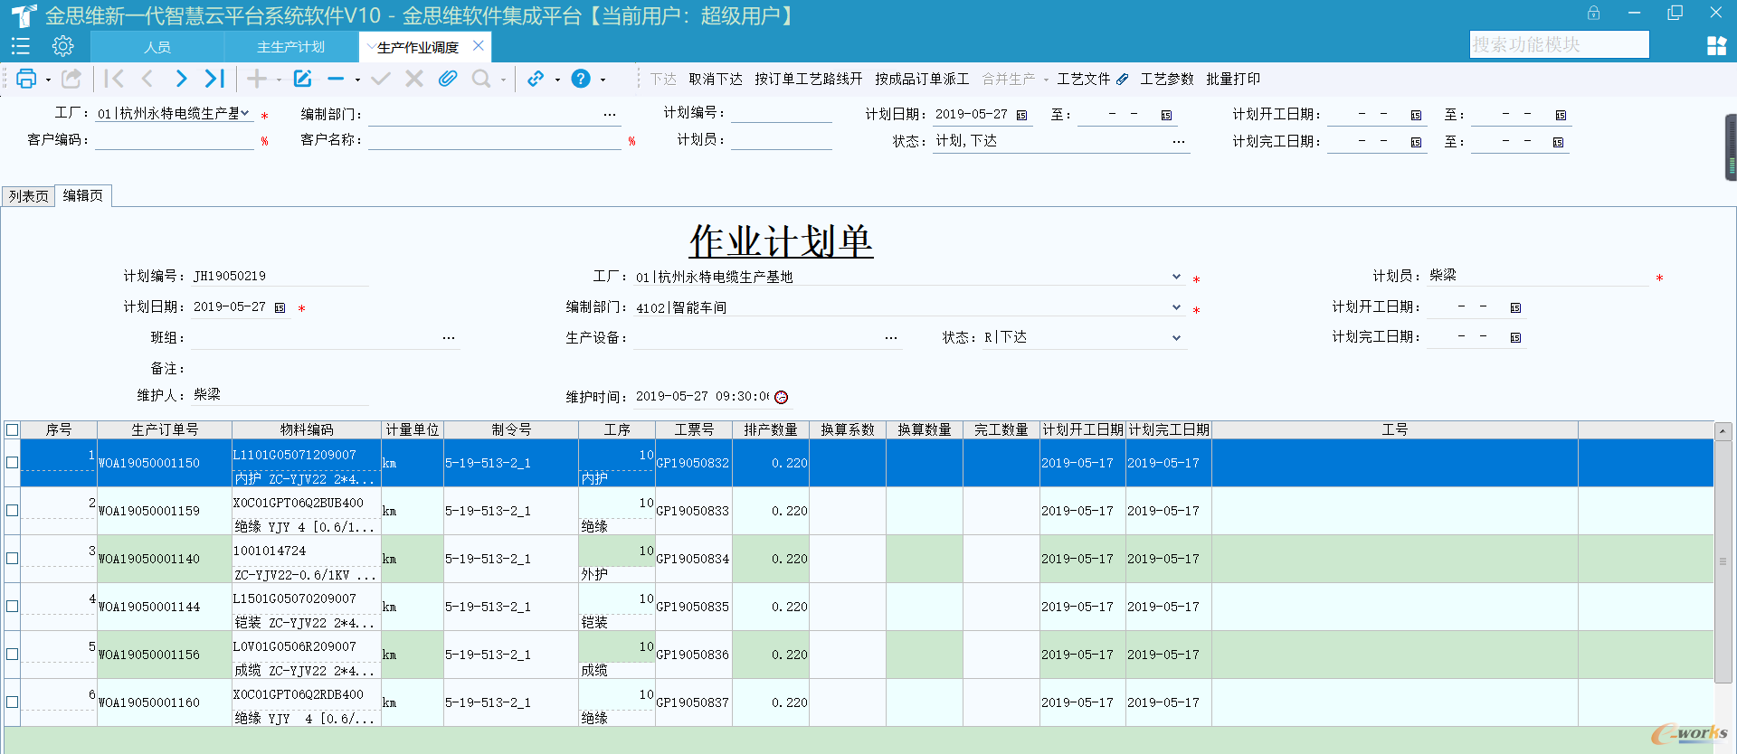Open calendar for filter 计划日期 start

click(1022, 115)
